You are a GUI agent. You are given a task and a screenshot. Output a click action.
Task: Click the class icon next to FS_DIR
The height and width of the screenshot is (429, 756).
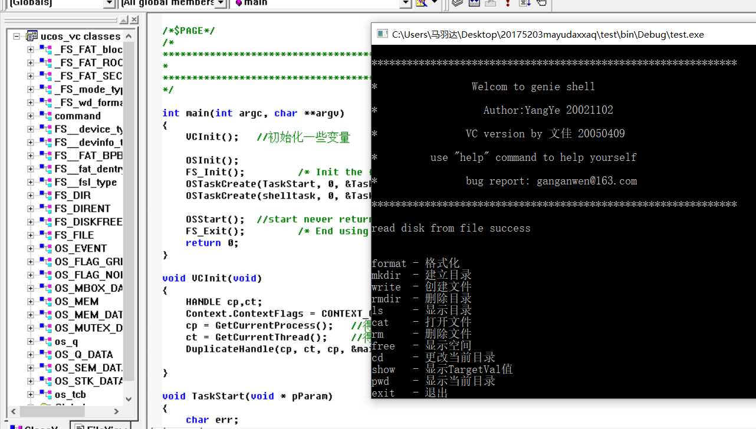tap(45, 195)
